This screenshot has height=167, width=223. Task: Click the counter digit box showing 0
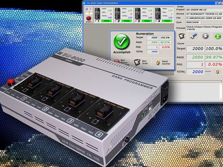pos(87,9)
